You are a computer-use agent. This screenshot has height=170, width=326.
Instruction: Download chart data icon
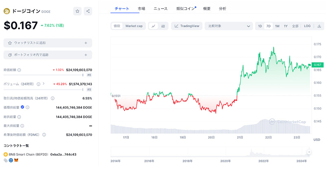coord(319,26)
